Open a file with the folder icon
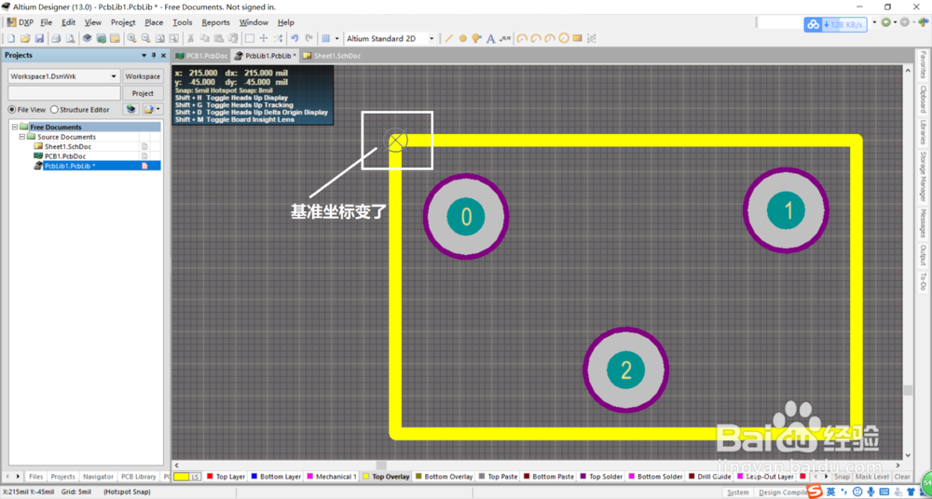This screenshot has height=499, width=932. 25,38
